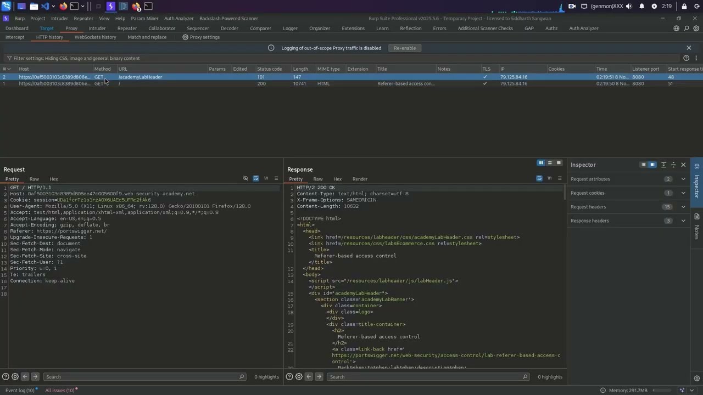This screenshot has width=703, height=395.
Task: Expand all Inspector sections
Action: tap(663, 165)
